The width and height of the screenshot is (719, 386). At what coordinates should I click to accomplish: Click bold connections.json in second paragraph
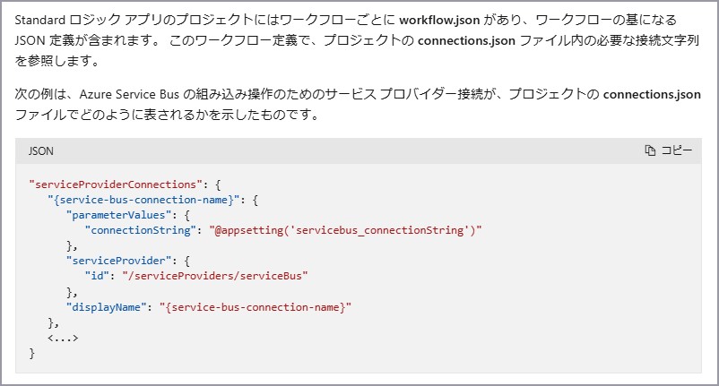[652, 94]
